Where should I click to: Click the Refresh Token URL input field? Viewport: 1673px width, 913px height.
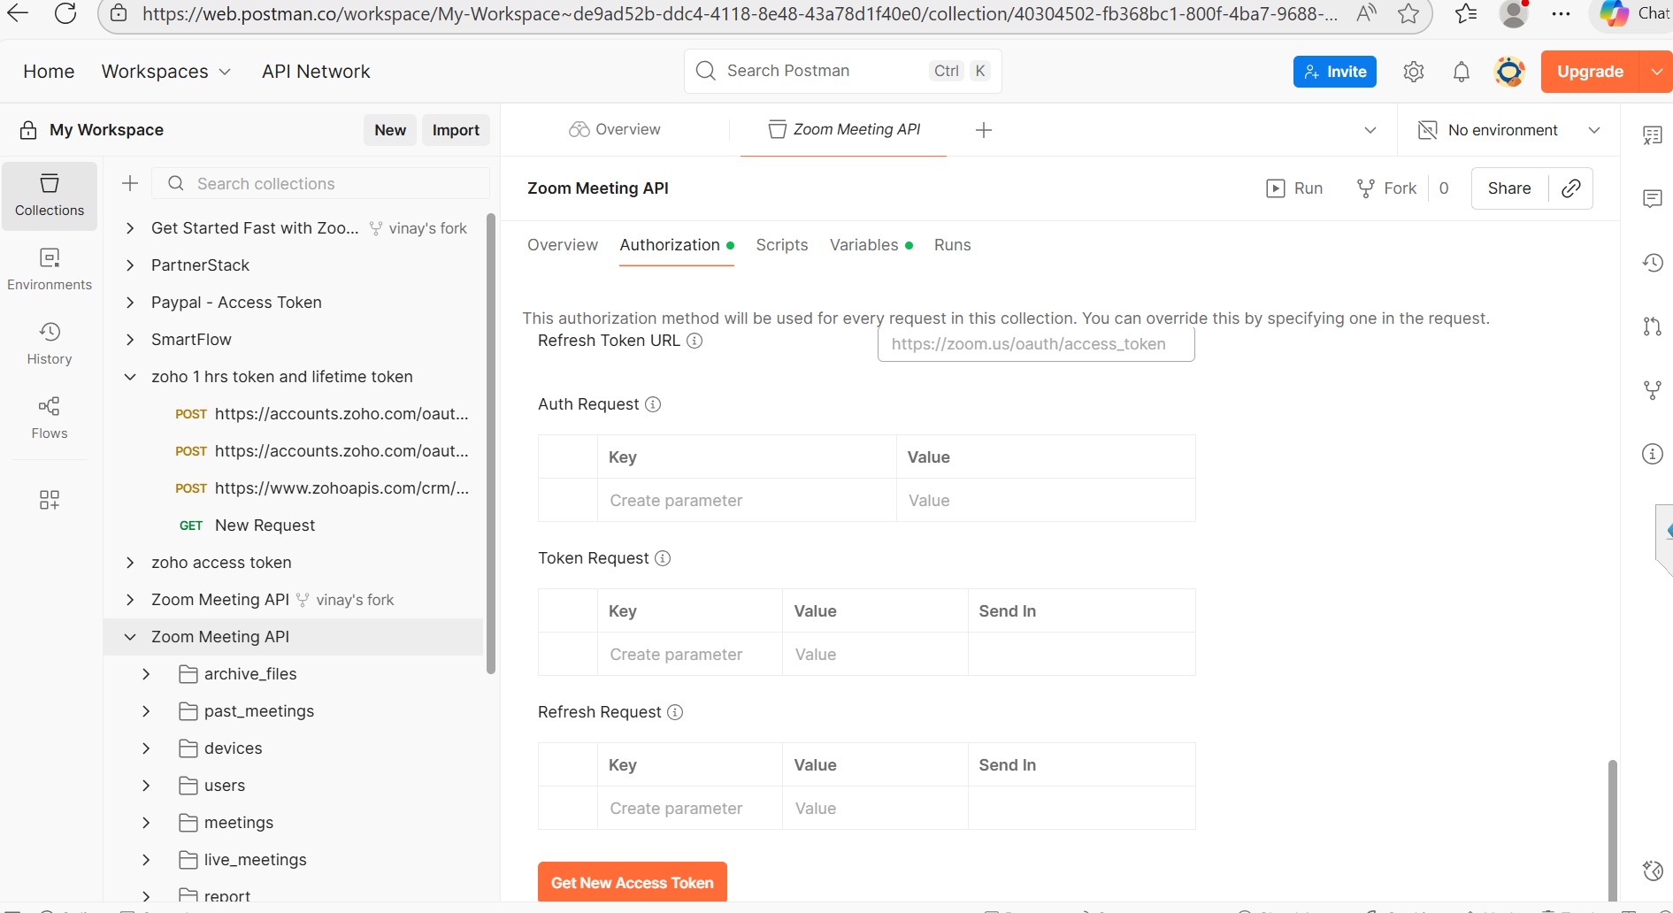click(x=1036, y=344)
